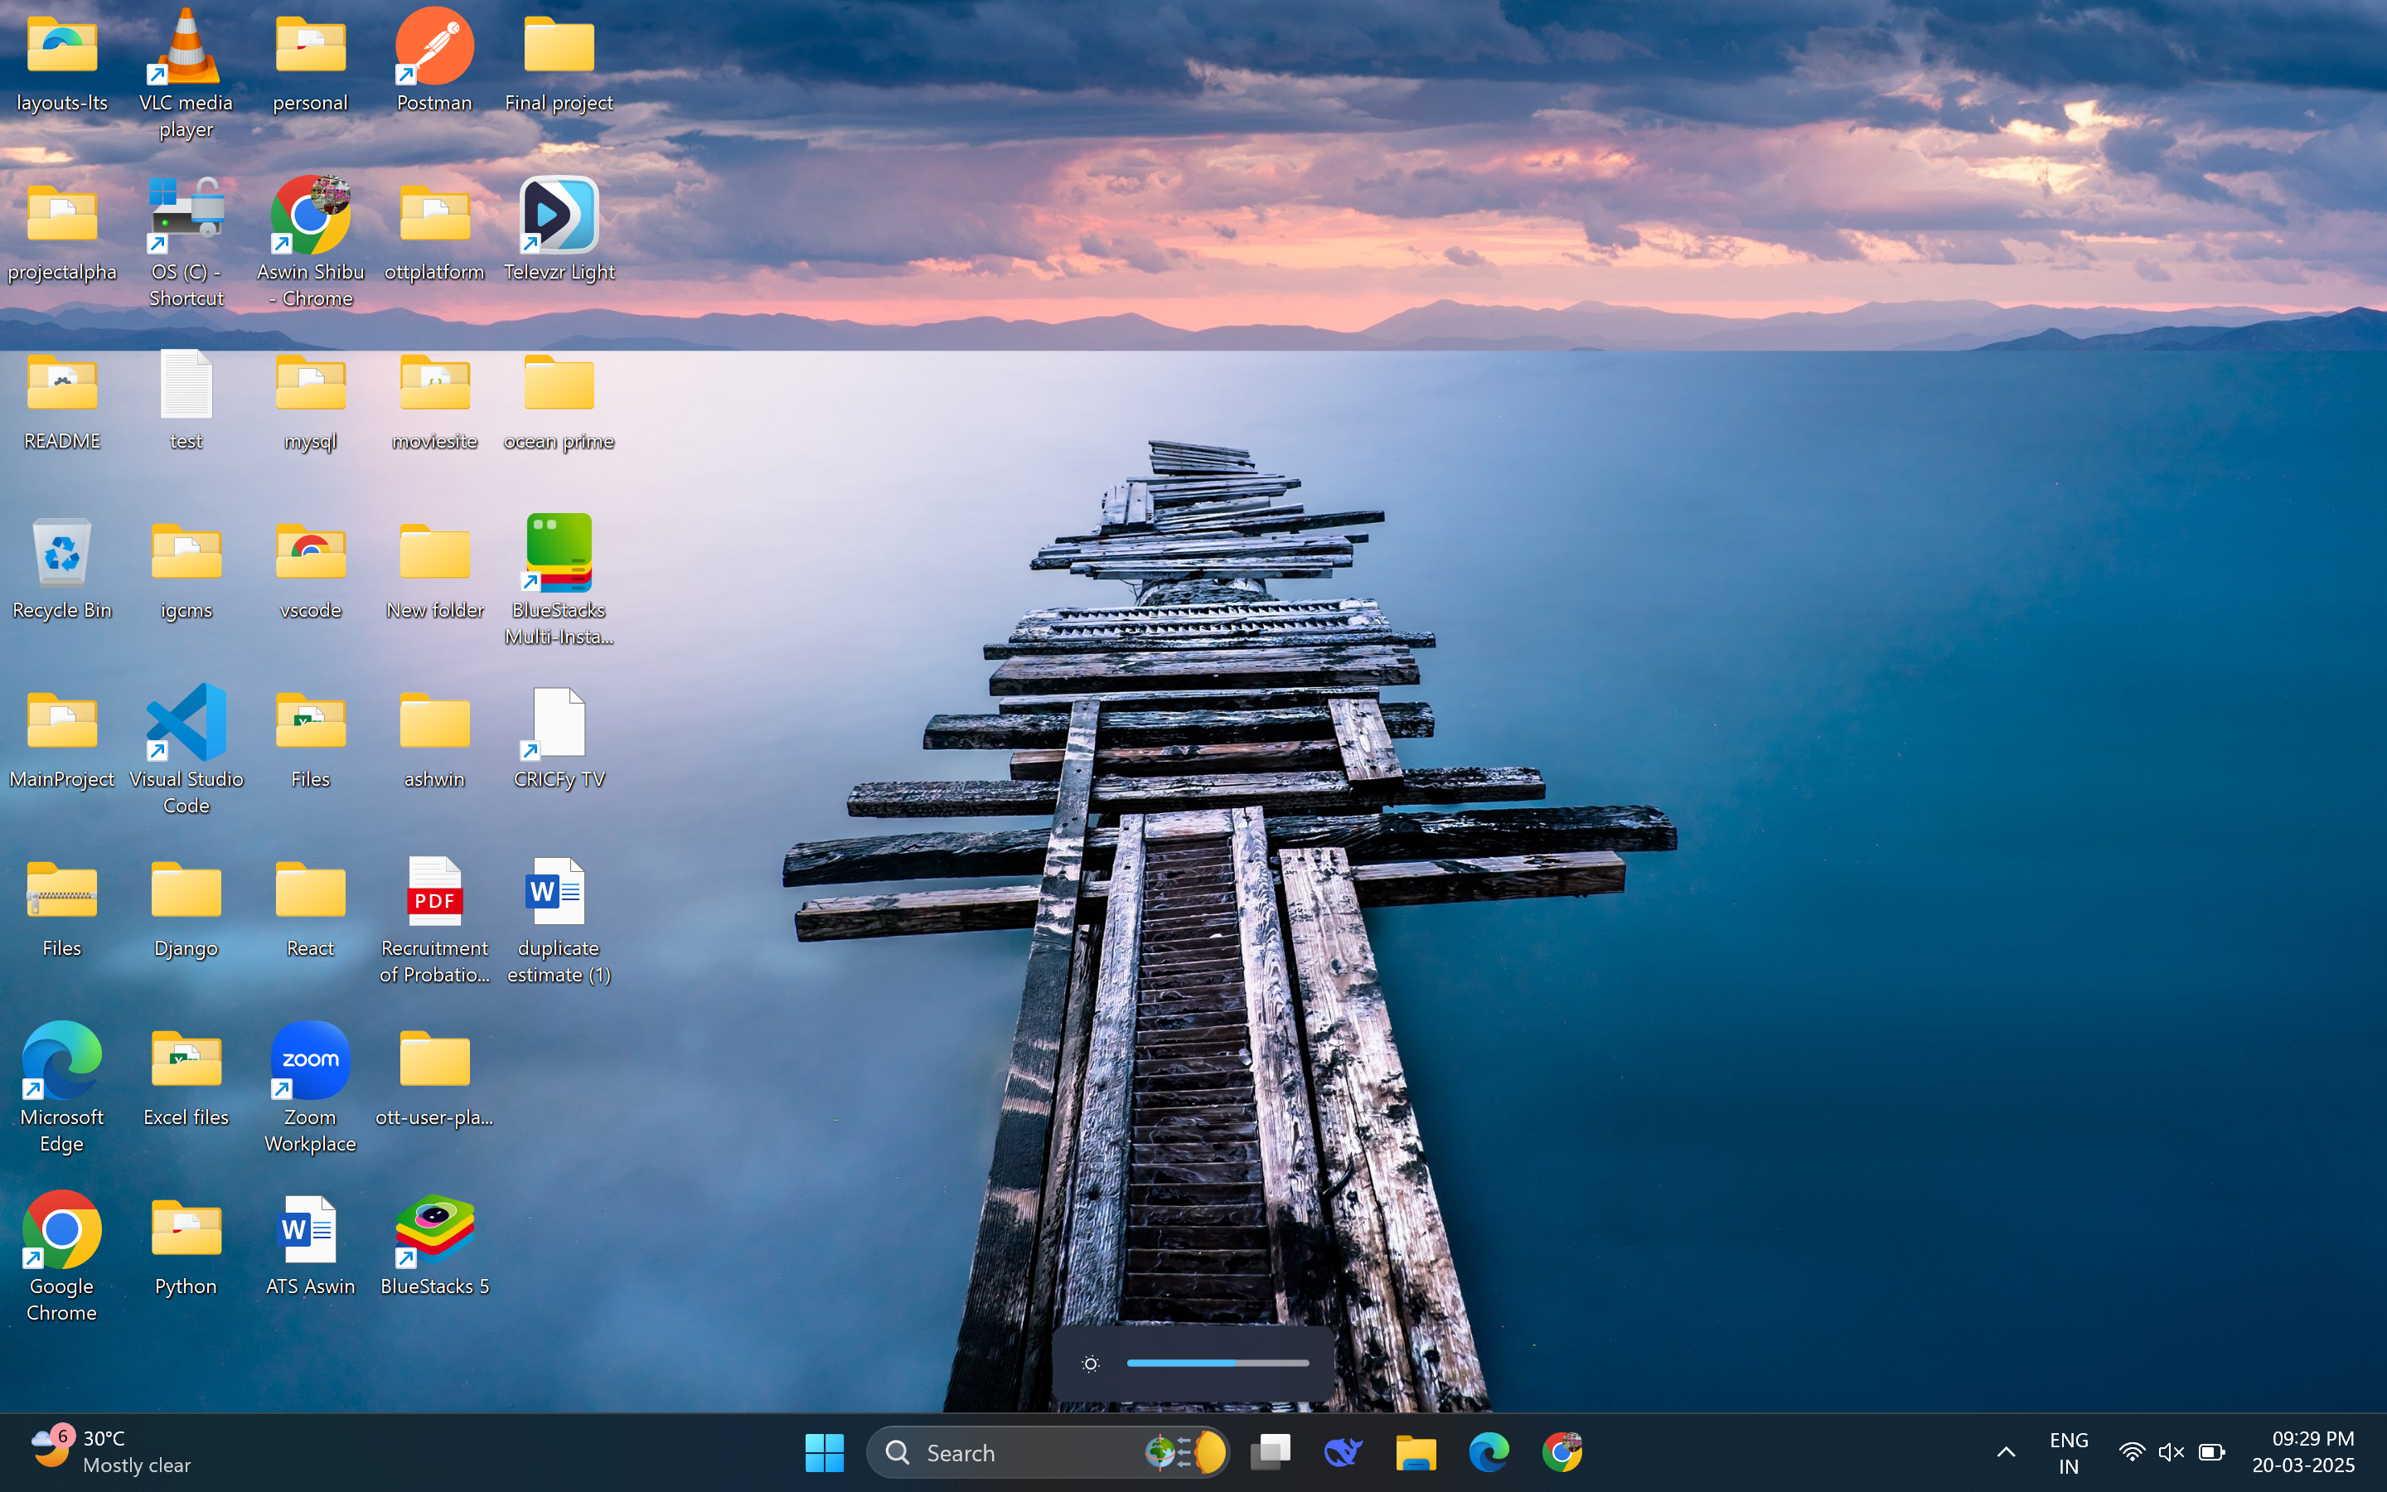Click the taskbar Search box

click(1048, 1452)
